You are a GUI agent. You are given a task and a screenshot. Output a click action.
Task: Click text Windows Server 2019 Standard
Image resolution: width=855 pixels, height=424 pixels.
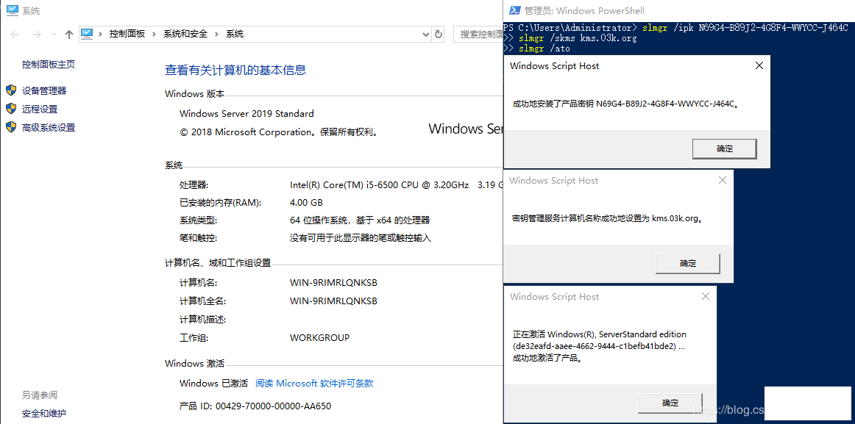click(x=246, y=114)
